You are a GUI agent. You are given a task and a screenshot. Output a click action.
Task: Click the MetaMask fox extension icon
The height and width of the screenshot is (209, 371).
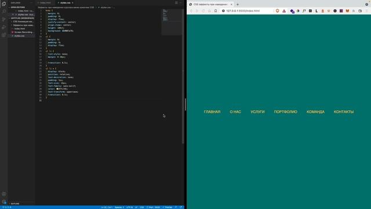[x=347, y=11]
